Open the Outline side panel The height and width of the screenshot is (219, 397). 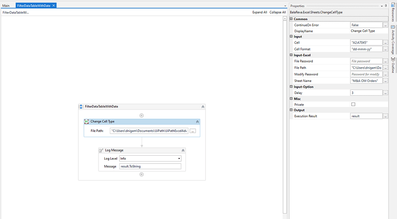(393, 65)
